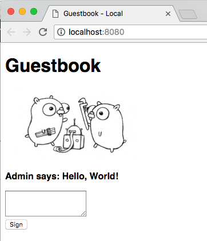207x241 pixels.
Task: Submit the entry with Sign button
Action: click(16, 224)
